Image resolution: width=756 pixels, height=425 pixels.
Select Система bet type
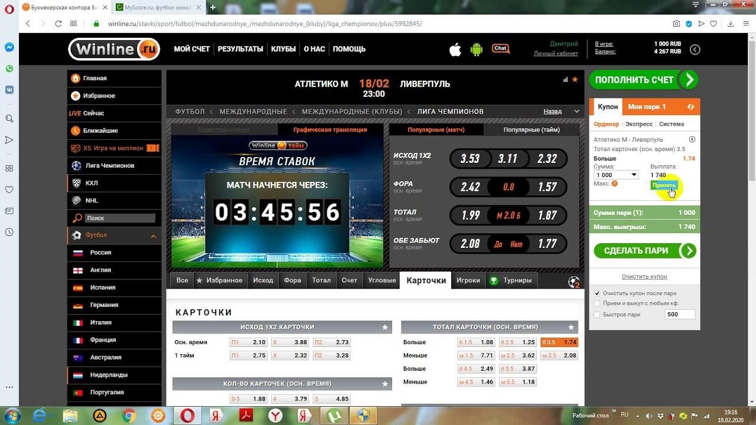[x=672, y=124]
